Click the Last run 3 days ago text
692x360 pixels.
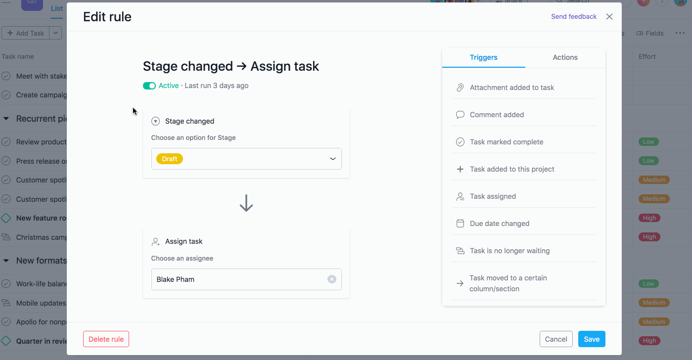click(217, 86)
